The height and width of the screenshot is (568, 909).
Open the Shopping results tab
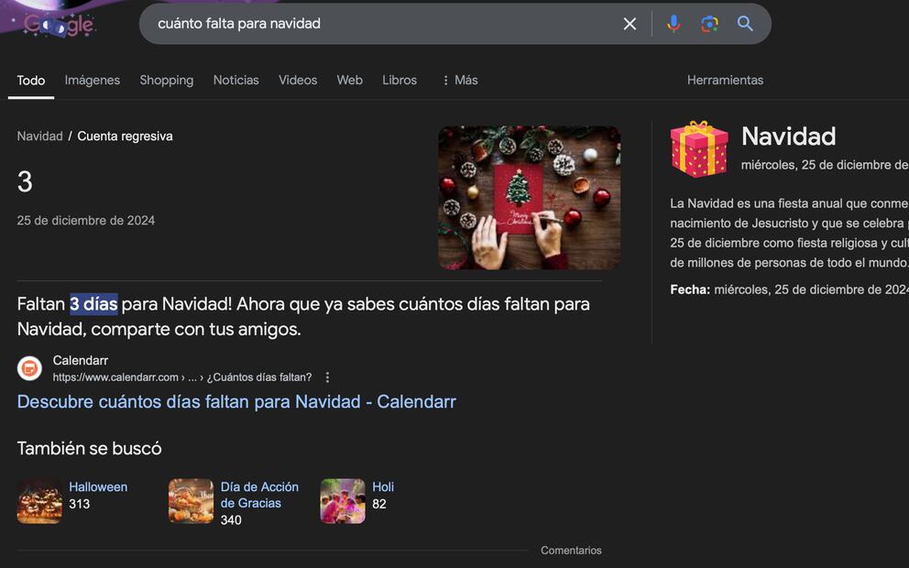(166, 81)
